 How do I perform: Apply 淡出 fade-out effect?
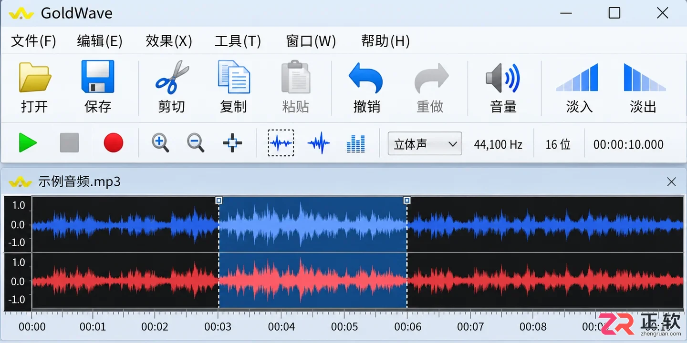point(645,78)
